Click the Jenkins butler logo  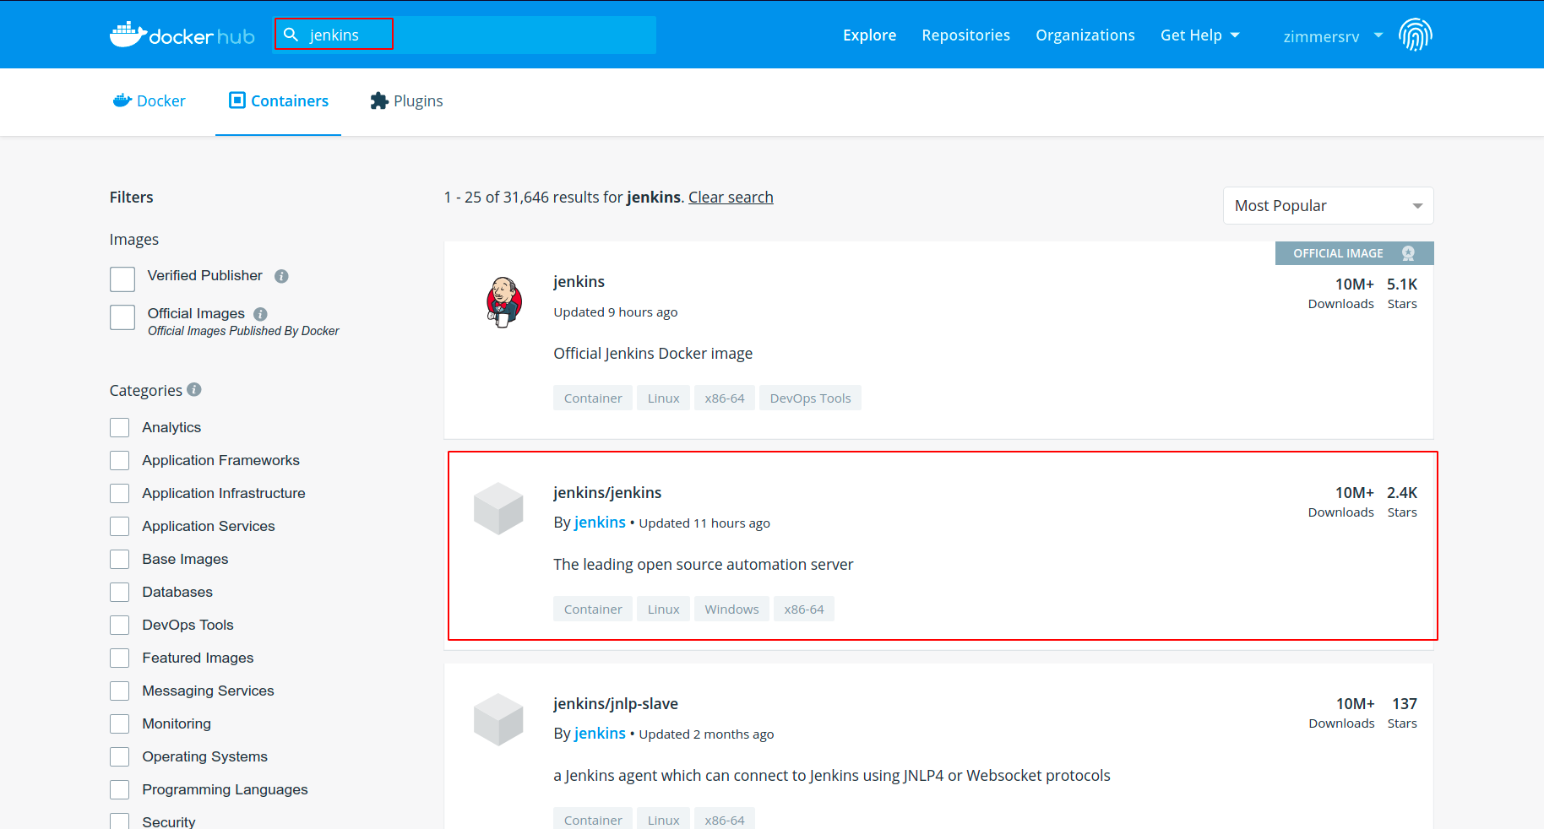coord(504,302)
